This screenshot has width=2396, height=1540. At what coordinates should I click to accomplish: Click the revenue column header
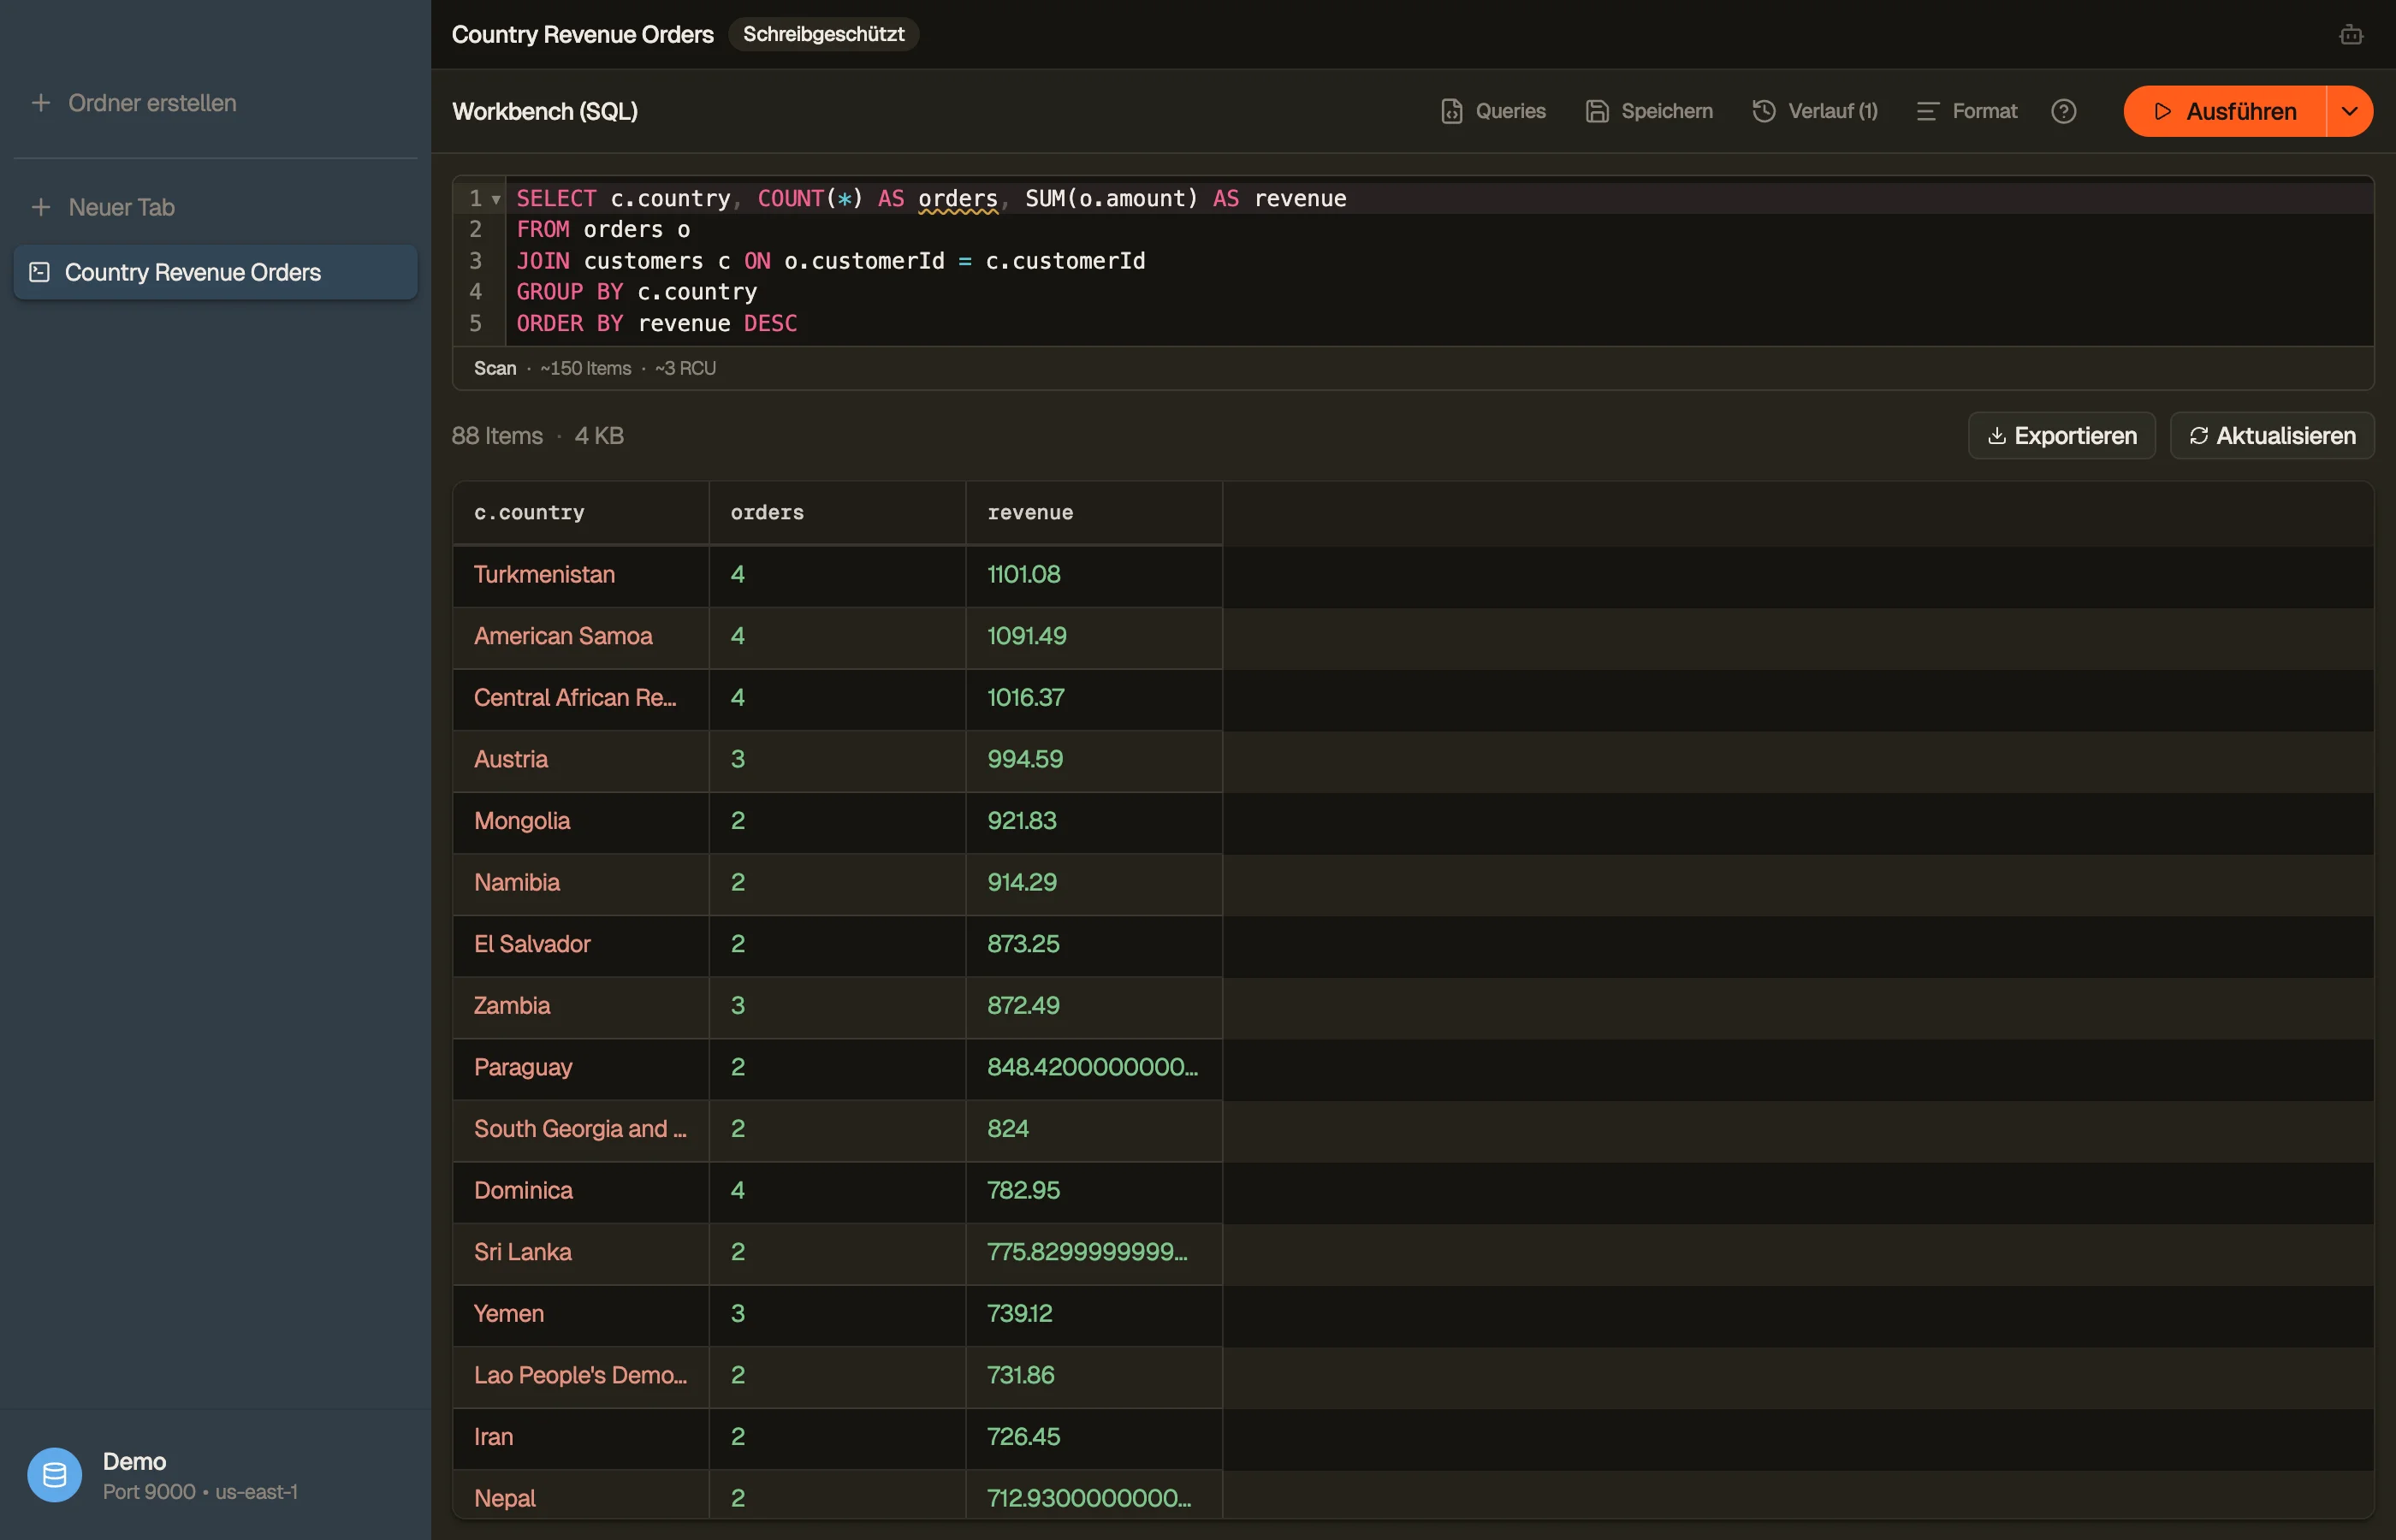pyautogui.click(x=1094, y=513)
